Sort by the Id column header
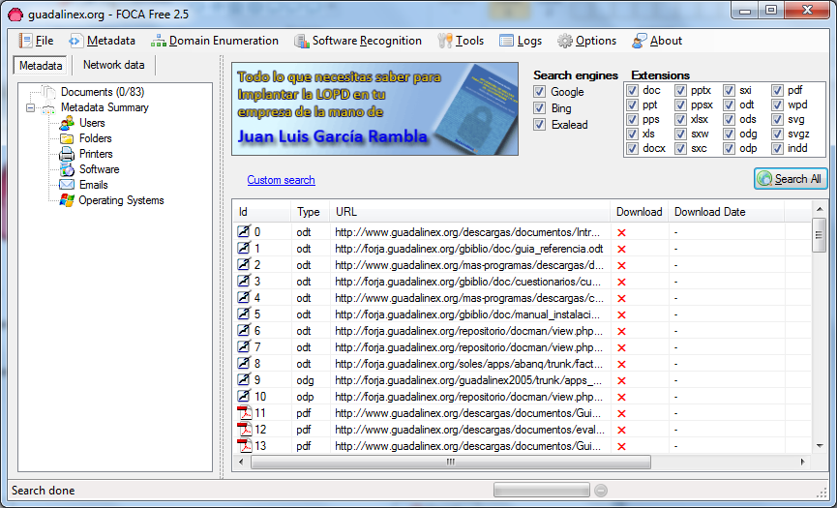The image size is (837, 508). click(x=262, y=212)
